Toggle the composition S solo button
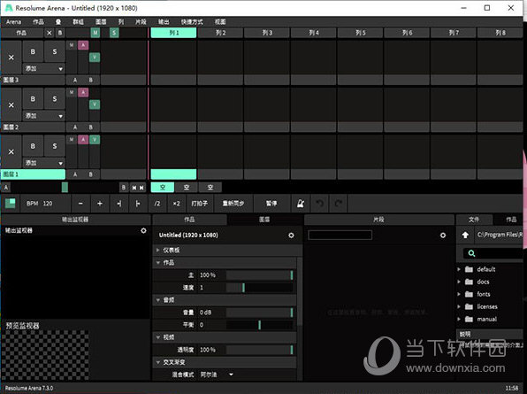Image resolution: width=527 pixels, height=394 pixels. (x=114, y=33)
